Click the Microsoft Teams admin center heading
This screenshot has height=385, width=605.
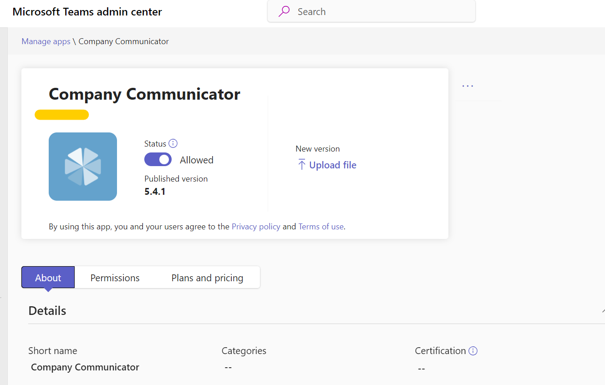(x=87, y=12)
